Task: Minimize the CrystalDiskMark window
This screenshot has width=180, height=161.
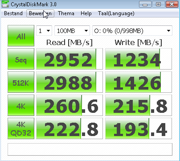Action: (x=145, y=4)
